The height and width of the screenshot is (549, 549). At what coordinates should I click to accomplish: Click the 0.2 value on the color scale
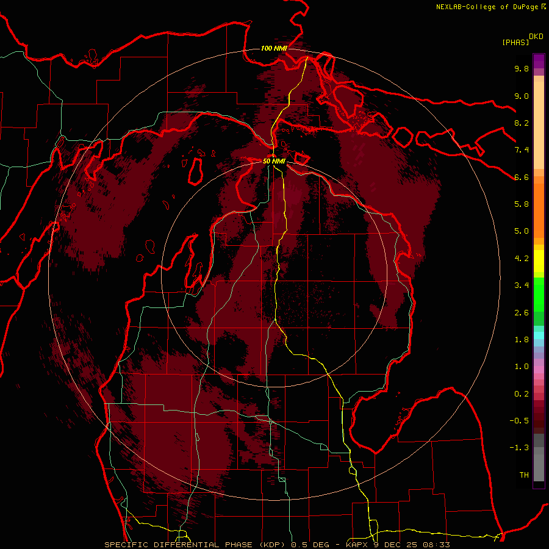pos(522,394)
